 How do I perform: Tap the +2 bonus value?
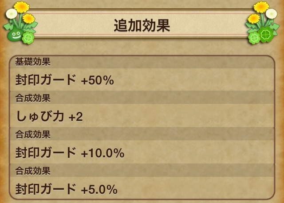pos(75,117)
